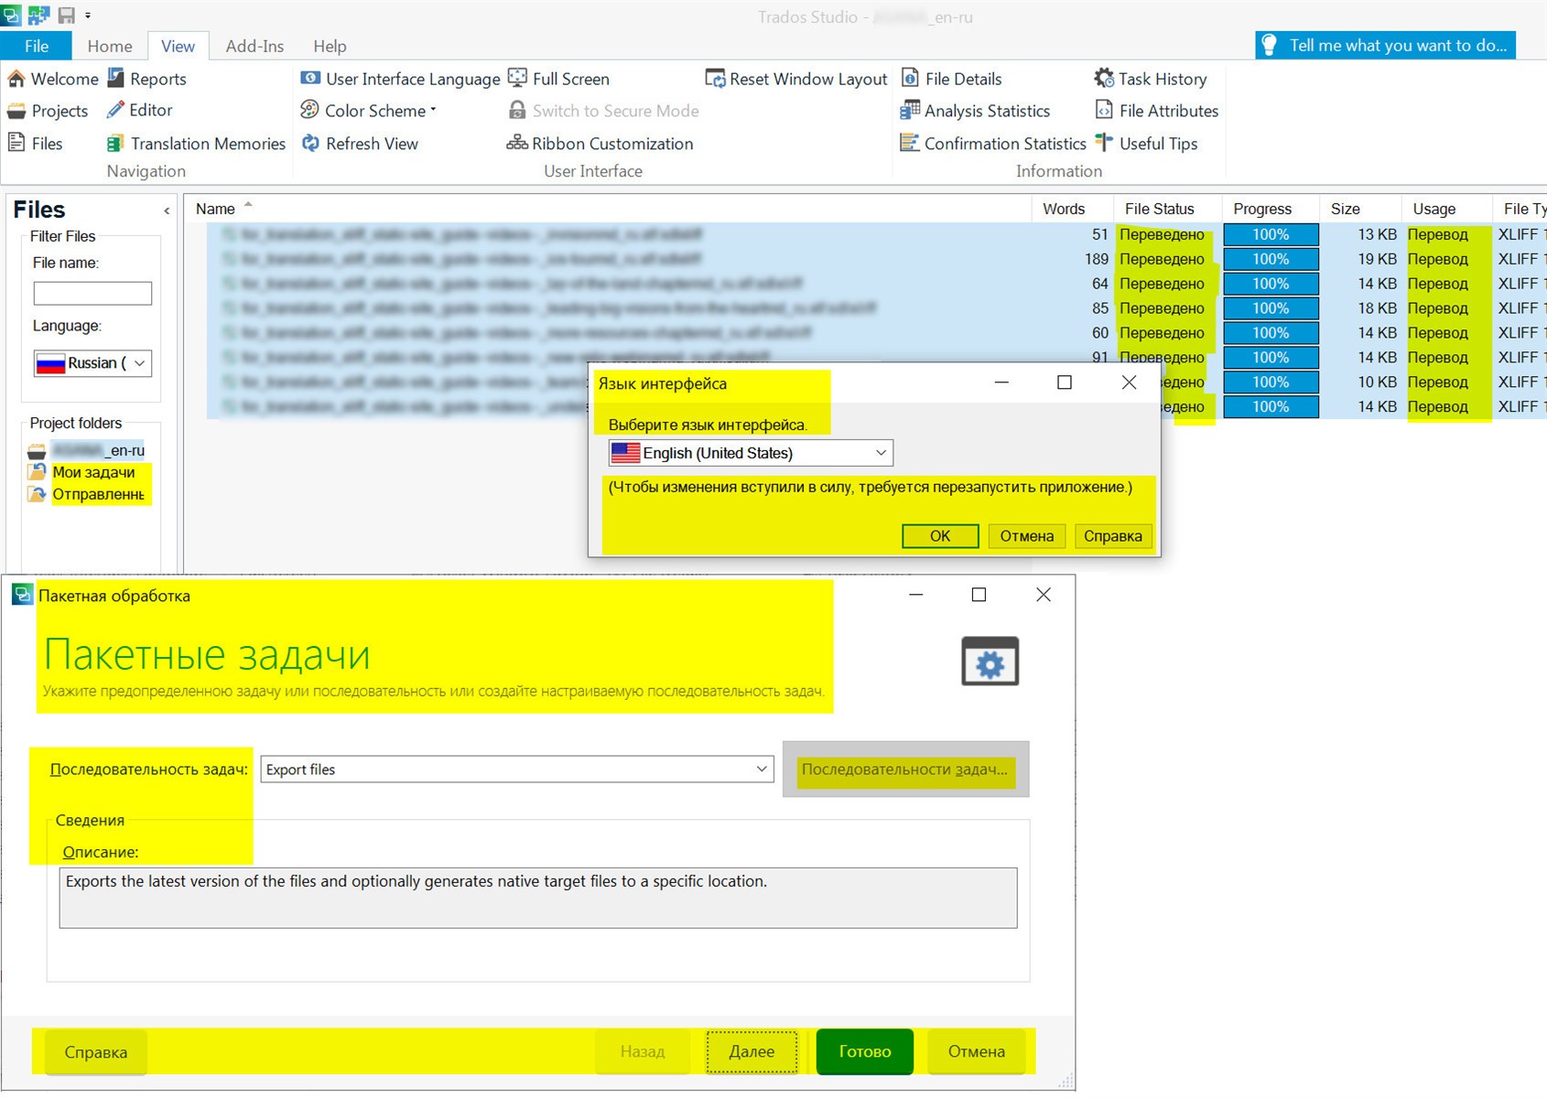Select the en-ru project folder
1547x1098 pixels.
tap(87, 450)
